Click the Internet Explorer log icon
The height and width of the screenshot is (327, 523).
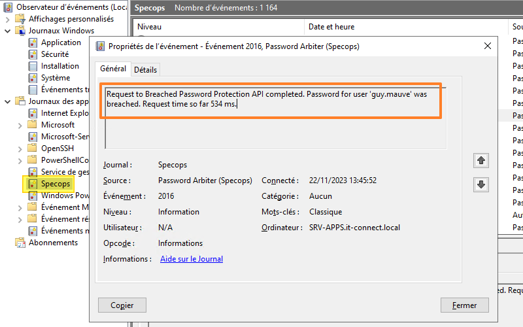tap(33, 113)
